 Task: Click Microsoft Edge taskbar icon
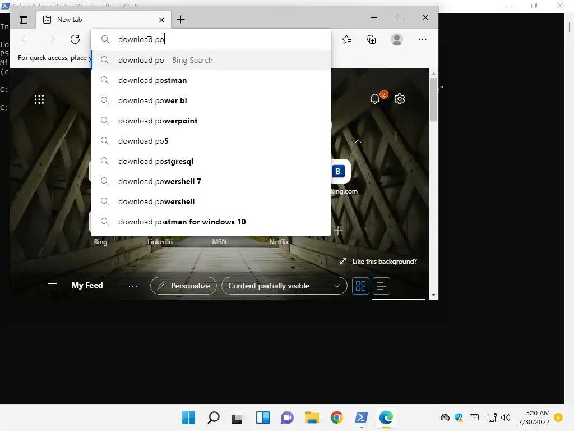[386, 418]
